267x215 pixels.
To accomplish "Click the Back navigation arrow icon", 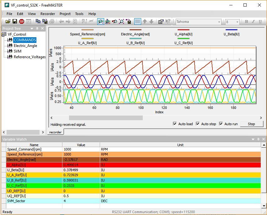I will (x=61, y=21).
